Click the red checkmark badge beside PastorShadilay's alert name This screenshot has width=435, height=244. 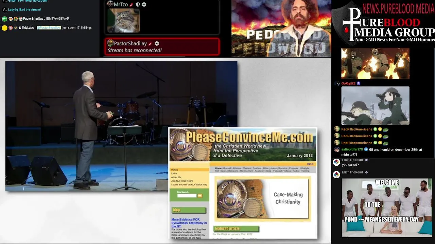tap(150, 44)
